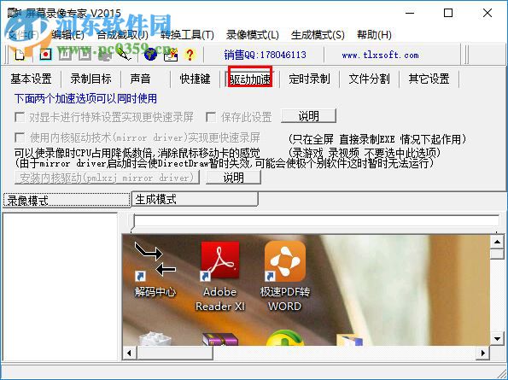This screenshot has height=380, width=508.
Task: Enable 对显卡进行特殊设置 checkbox
Action: coord(20,117)
